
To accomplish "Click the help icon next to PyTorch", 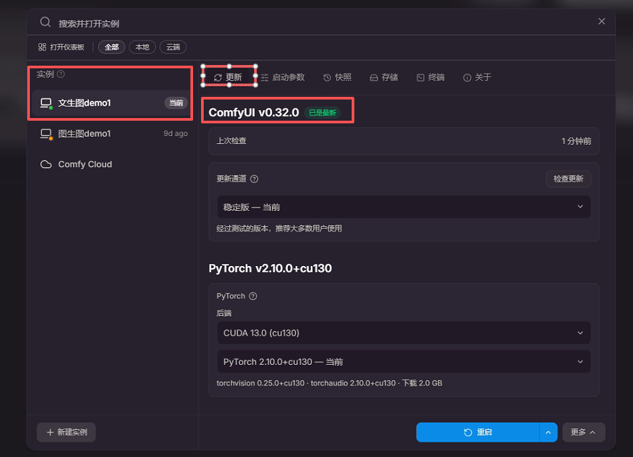I will pos(253,296).
